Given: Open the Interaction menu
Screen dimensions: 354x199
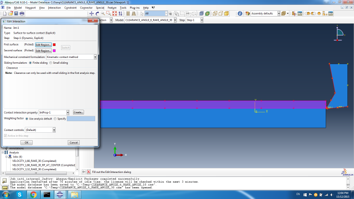Looking at the screenshot, I should coord(54,8).
